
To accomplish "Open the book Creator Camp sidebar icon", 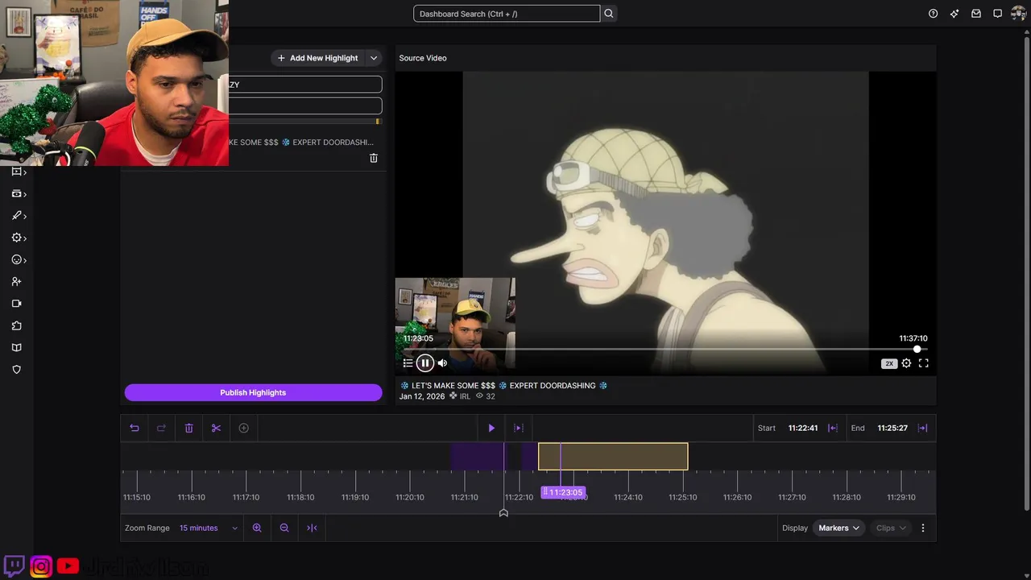I will 16,348.
